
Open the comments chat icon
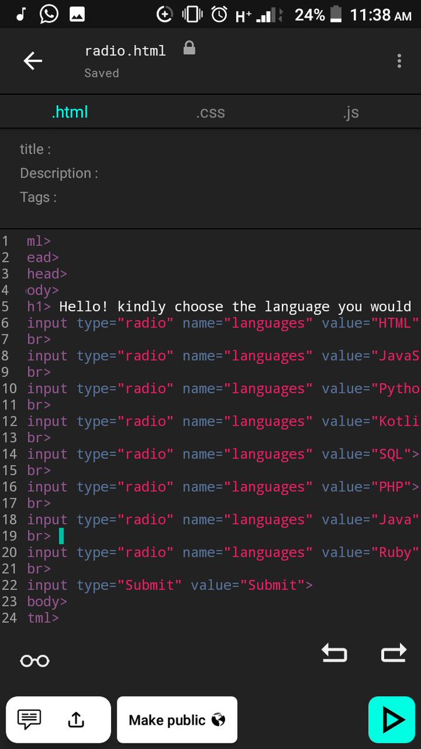(x=29, y=720)
